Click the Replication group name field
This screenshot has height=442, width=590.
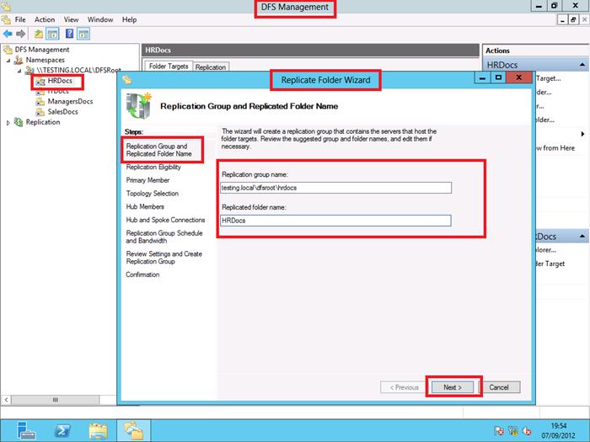click(x=335, y=188)
